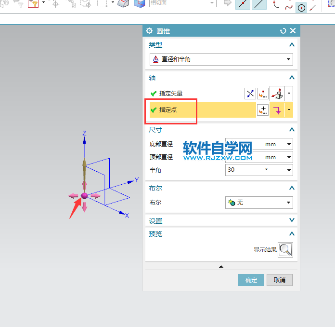This screenshot has height=327, width=335.
Task: Click the inferred point icon
Action: [277, 110]
